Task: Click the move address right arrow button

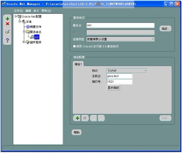Action: coord(101,118)
